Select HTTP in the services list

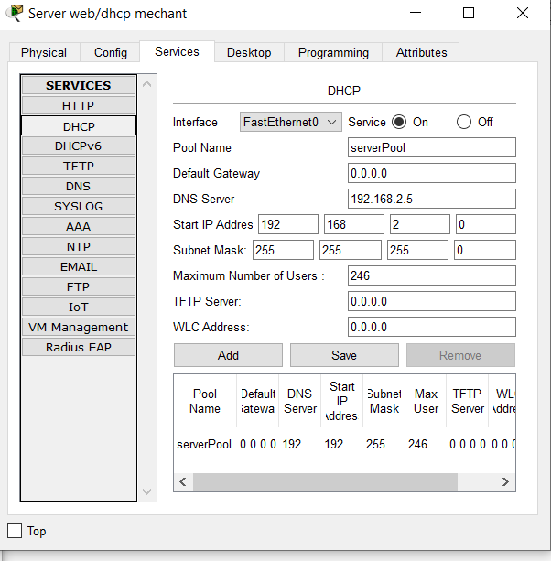78,105
